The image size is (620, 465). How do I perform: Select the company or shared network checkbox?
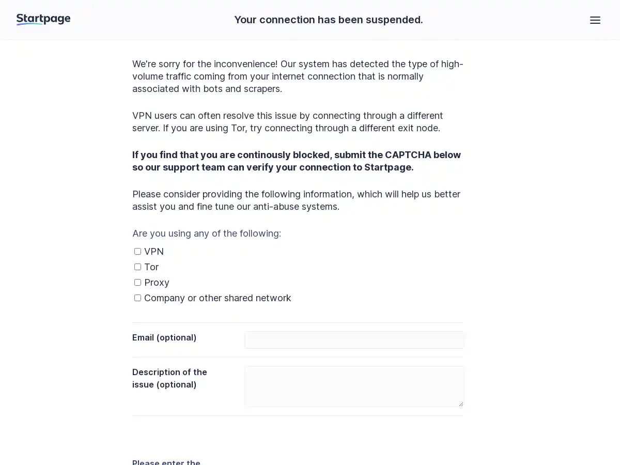point(137,298)
